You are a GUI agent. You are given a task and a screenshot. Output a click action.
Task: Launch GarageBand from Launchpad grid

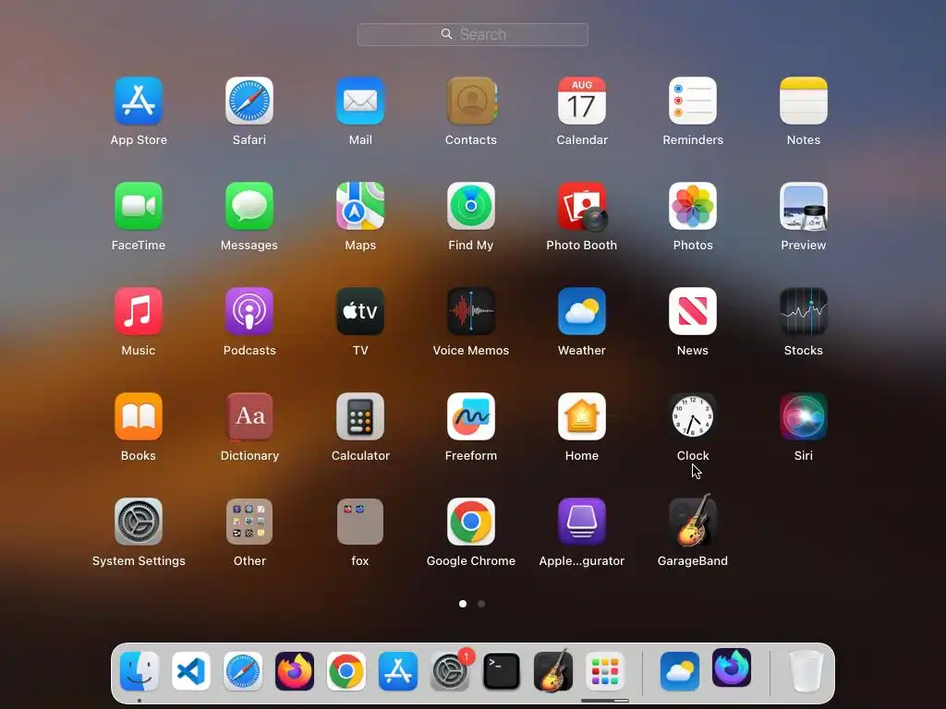click(x=693, y=521)
